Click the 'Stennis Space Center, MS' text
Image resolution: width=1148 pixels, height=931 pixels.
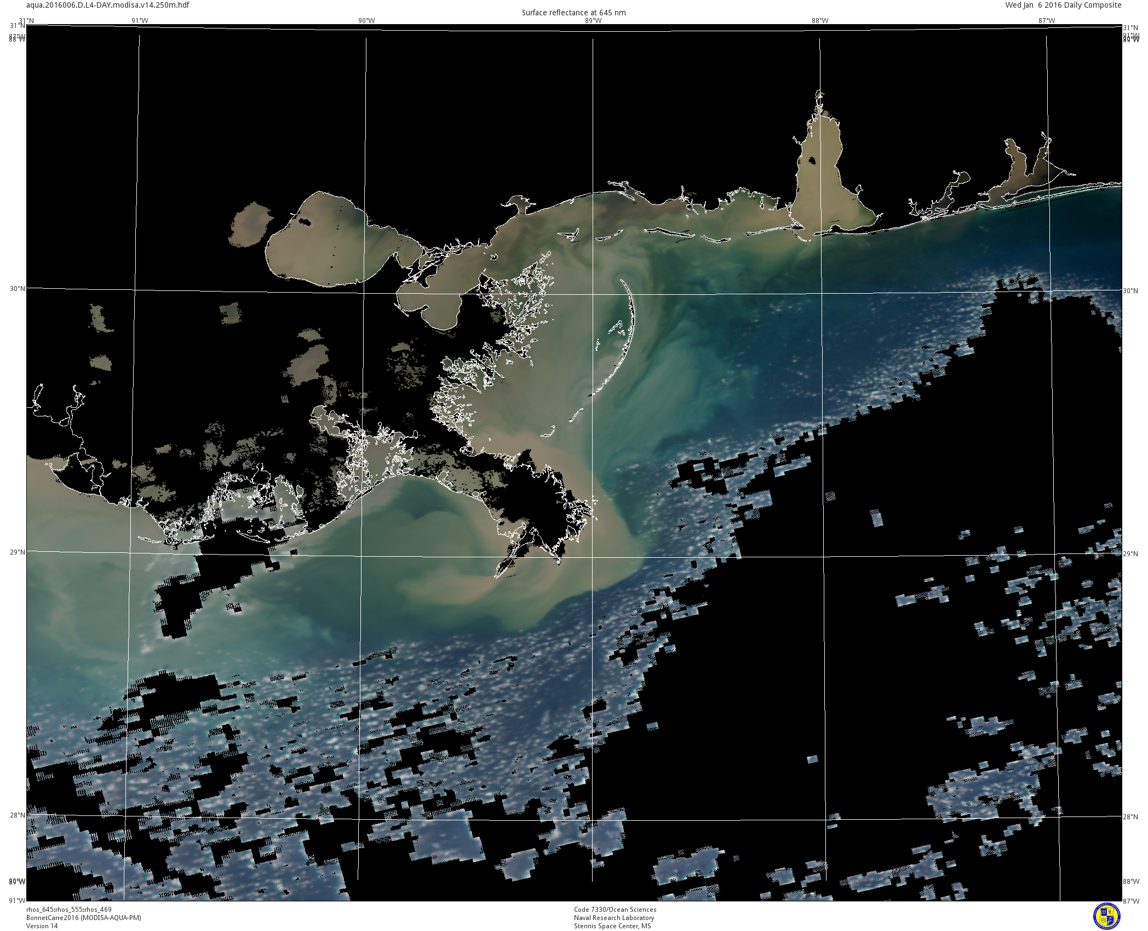(612, 926)
